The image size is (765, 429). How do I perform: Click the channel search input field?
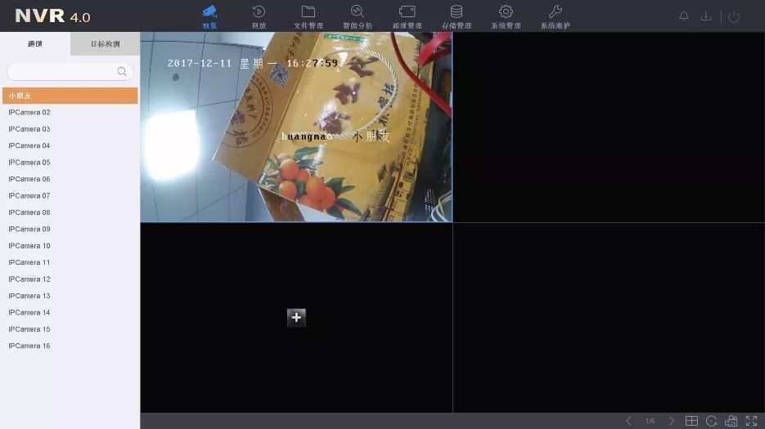point(64,72)
